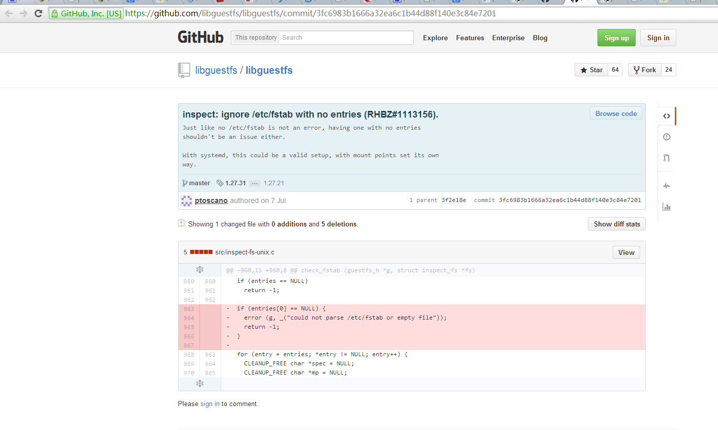Click the This repository search scope

(x=256, y=38)
